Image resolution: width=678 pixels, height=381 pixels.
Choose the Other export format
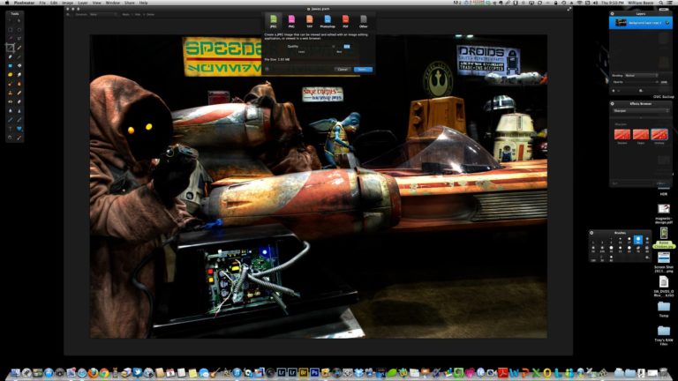(x=363, y=21)
